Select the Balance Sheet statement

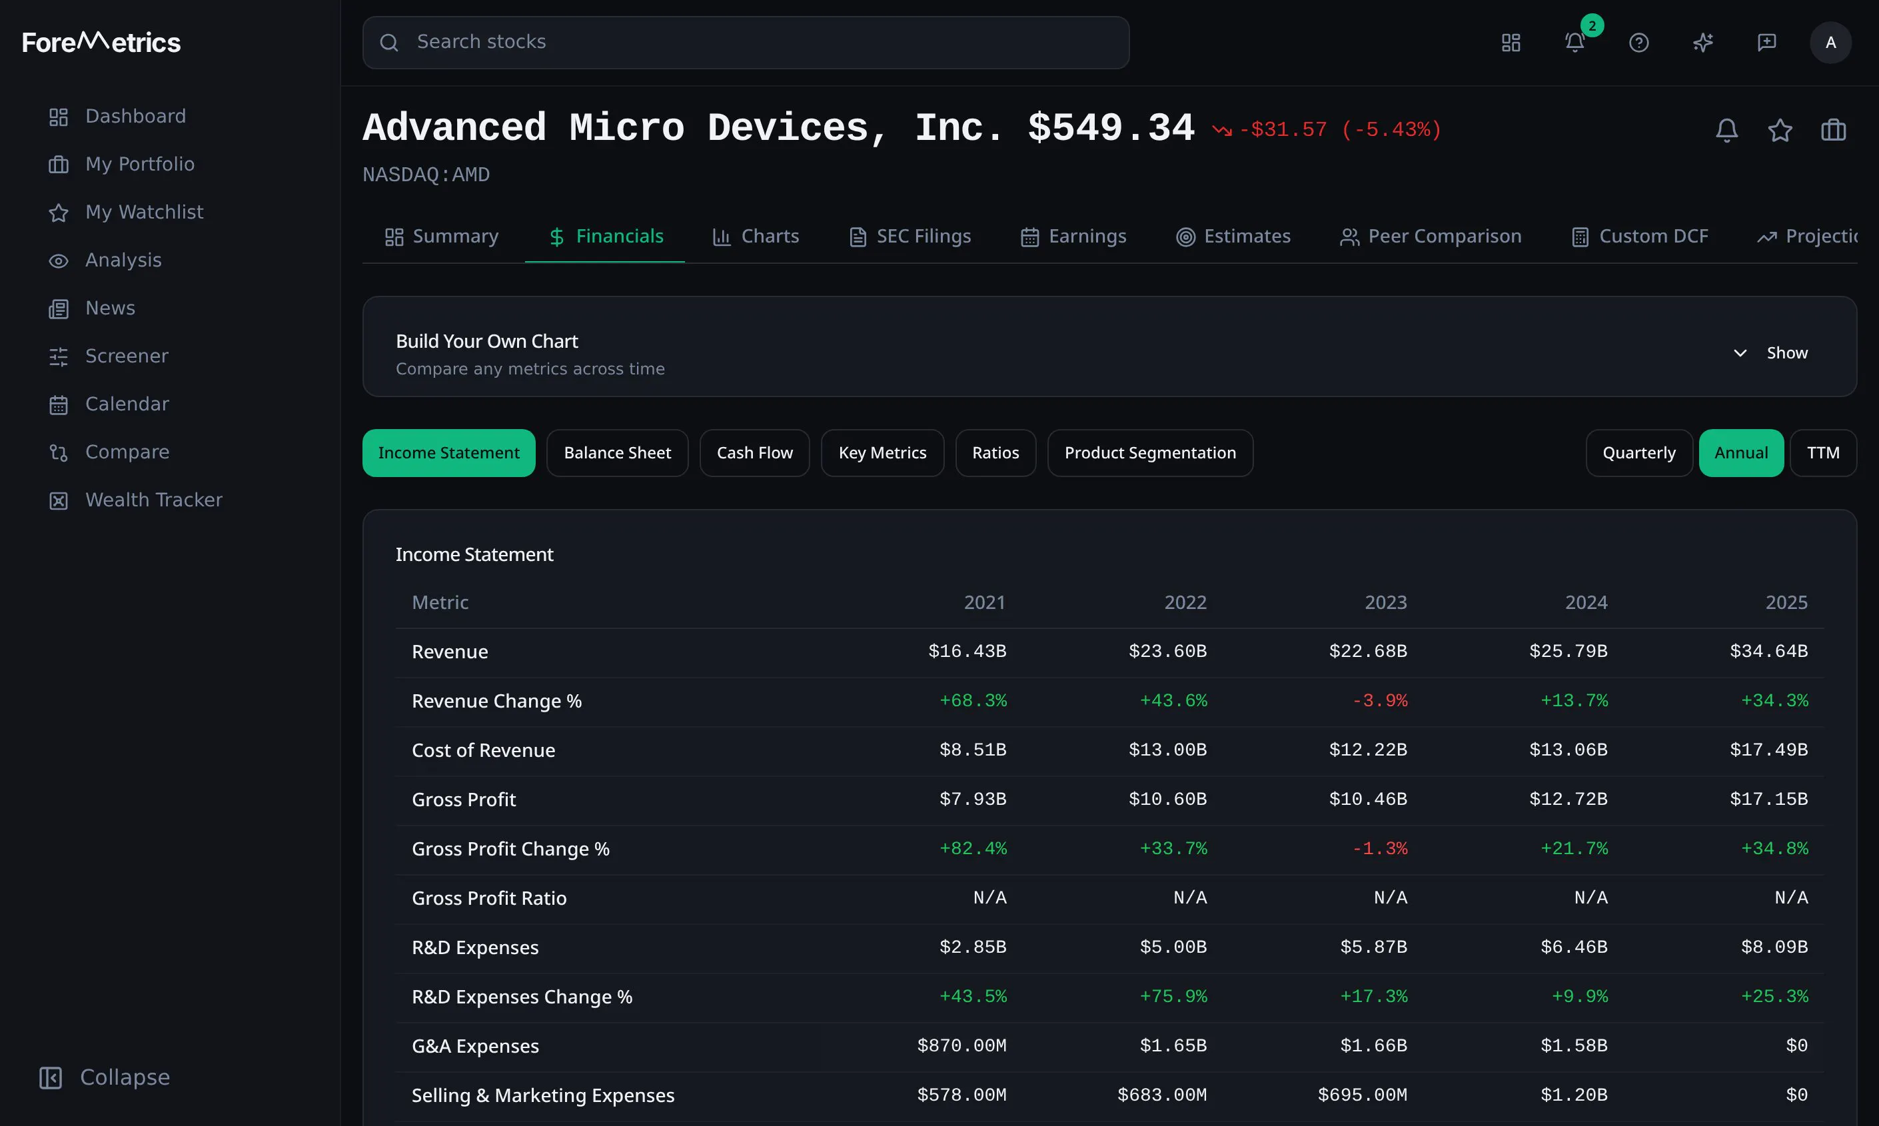pos(618,453)
